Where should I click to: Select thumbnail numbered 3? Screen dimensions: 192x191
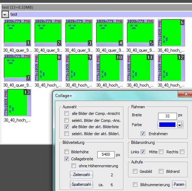point(79,33)
